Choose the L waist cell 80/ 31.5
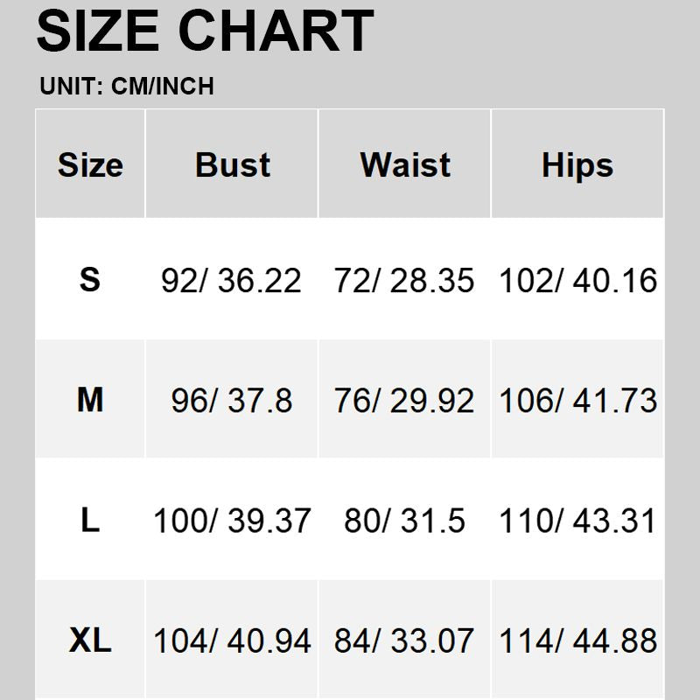 point(405,521)
